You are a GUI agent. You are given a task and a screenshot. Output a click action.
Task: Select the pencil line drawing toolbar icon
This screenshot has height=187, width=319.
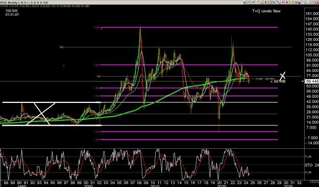click(x=257, y=3)
